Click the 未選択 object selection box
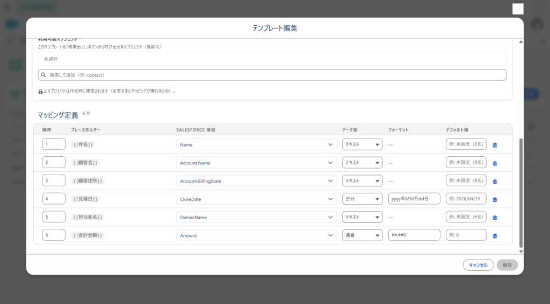 click(272, 59)
